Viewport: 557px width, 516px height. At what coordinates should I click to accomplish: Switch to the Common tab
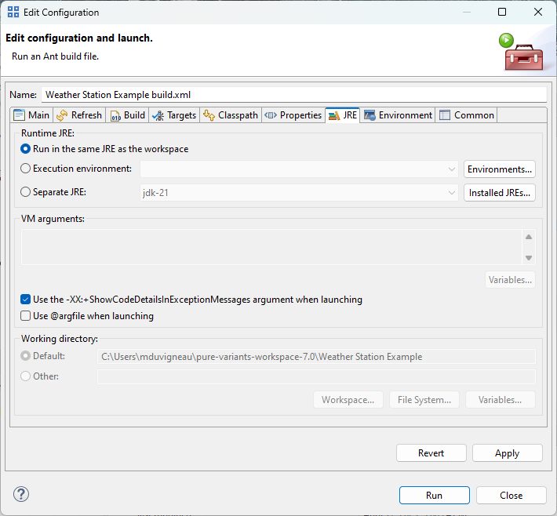pyautogui.click(x=467, y=115)
